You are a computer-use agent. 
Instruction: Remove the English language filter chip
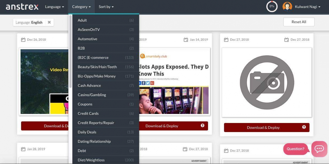tap(49, 22)
